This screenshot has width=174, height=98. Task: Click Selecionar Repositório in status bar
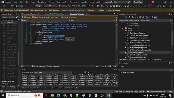[157, 91]
